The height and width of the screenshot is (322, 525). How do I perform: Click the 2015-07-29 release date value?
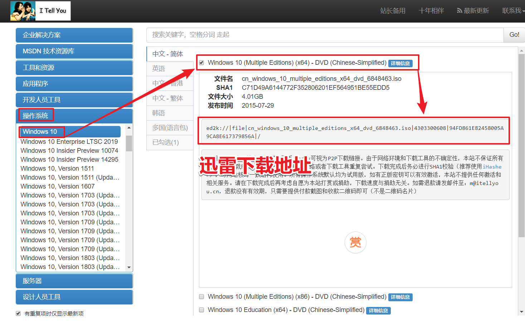pos(258,106)
